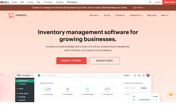The height and width of the screenshot is (105, 176).
Task: Click SIGN UP - IT'S FREE button
Action: coord(71,61)
